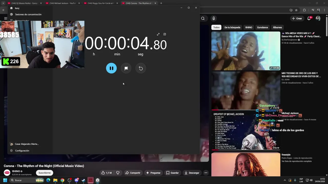Open Configuración in the Reloj app
The width and height of the screenshot is (328, 184).
[22, 151]
